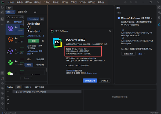Image resolution: width=161 pixels, height=114 pixels.
Task: Click the blue info icon beside Microsoft Defender
Action: (119, 18)
